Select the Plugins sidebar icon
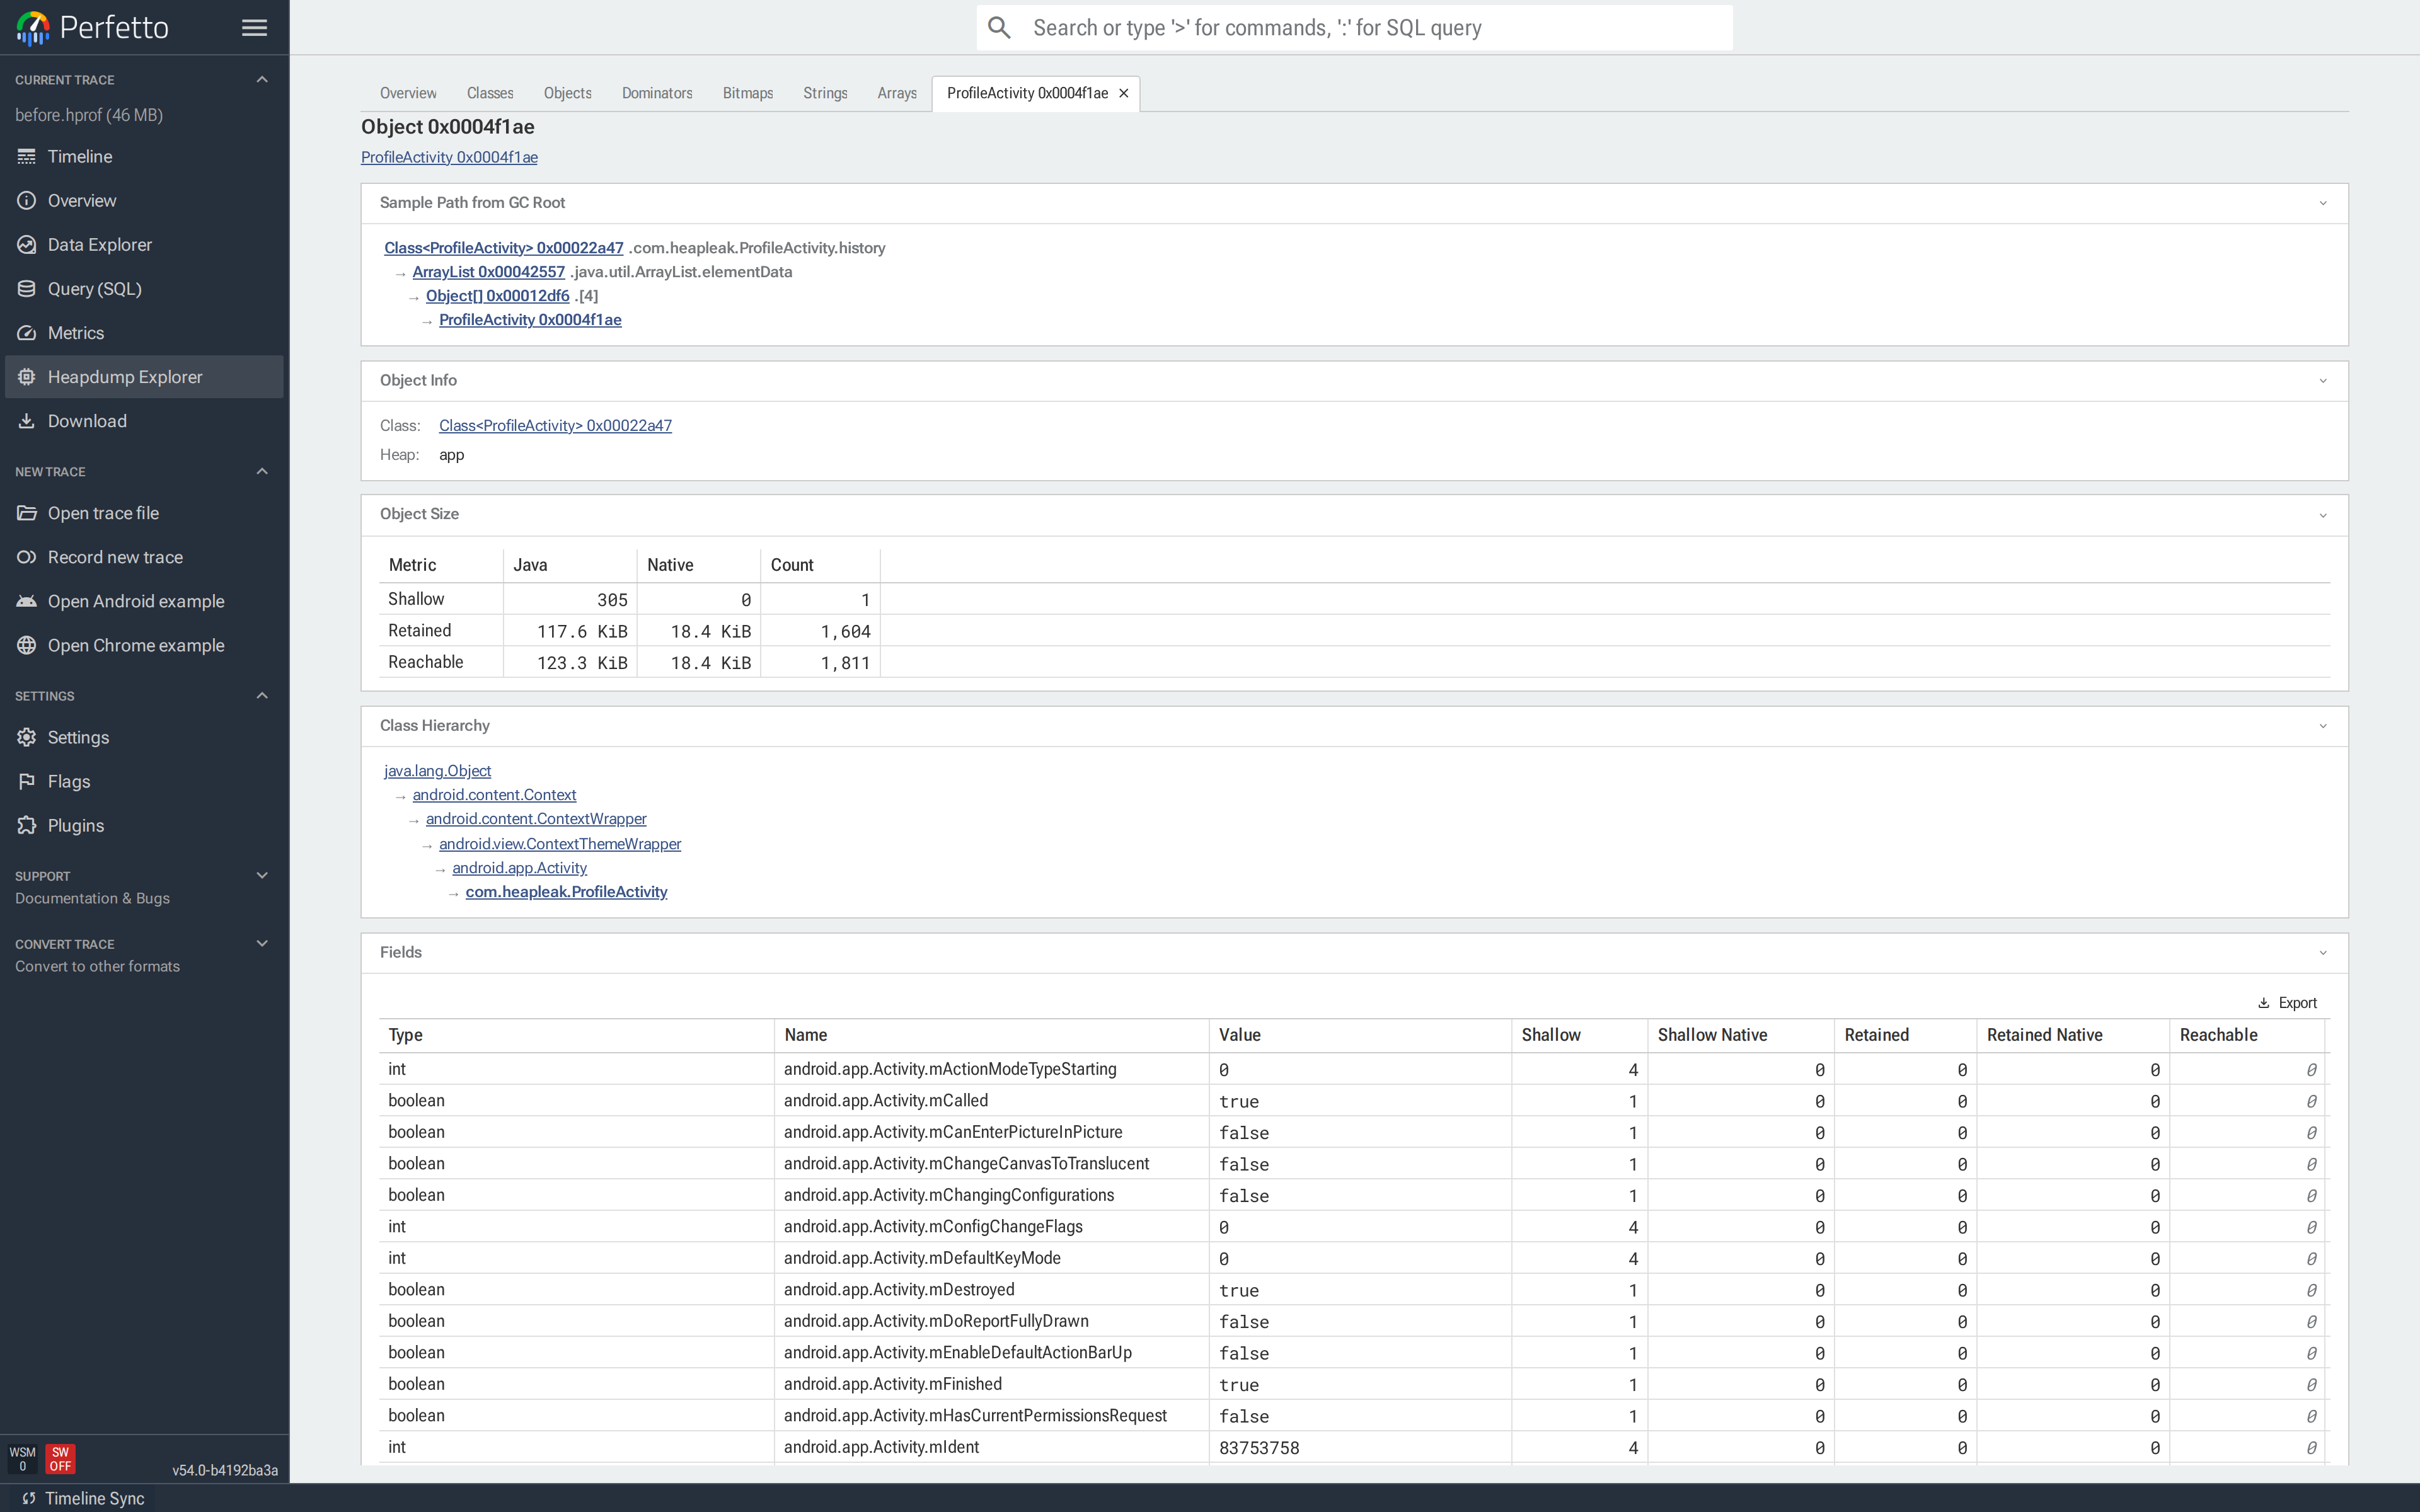 tap(27, 825)
